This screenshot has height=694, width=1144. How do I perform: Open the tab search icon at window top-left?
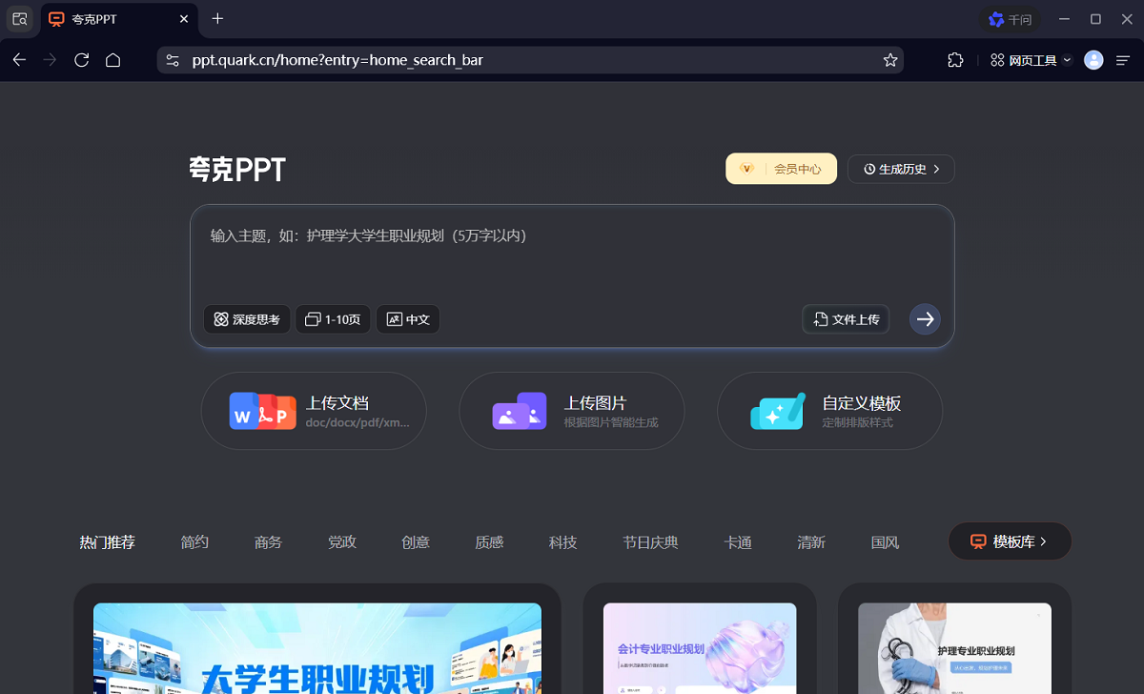[19, 18]
